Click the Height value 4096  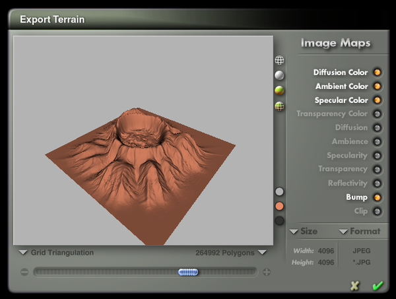[326, 263]
